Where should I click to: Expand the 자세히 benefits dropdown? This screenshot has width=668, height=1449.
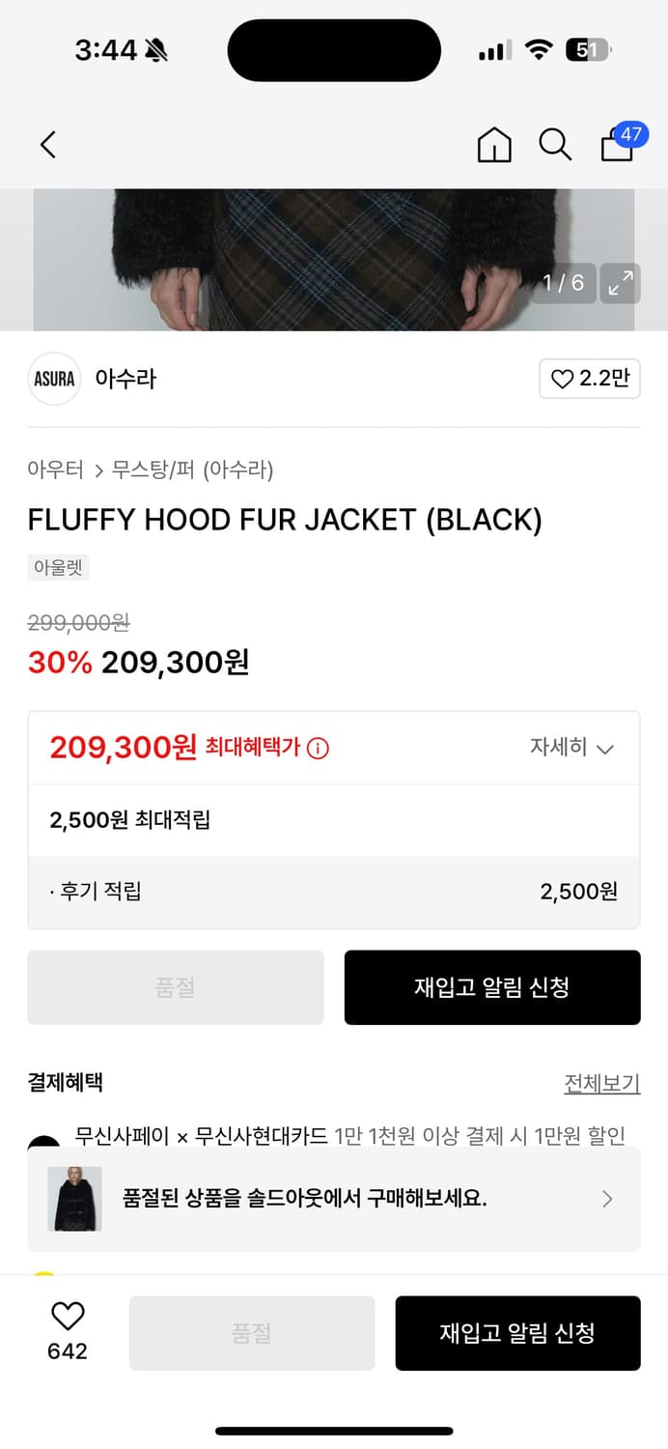point(573,748)
